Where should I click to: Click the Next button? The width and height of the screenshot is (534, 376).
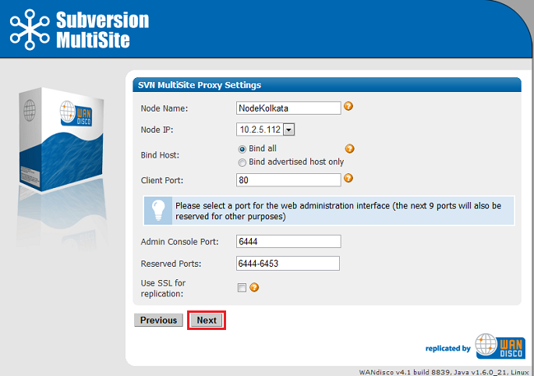[207, 321]
